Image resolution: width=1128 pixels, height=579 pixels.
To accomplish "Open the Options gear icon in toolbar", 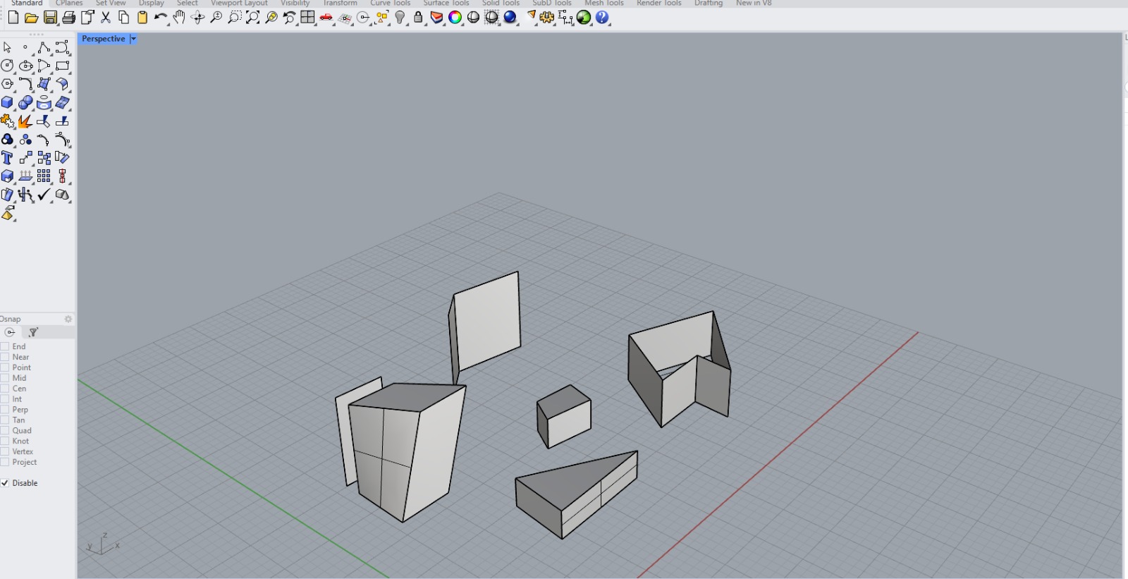I will (547, 18).
